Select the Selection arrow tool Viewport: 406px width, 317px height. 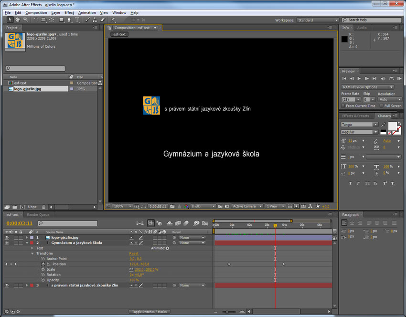(10, 20)
